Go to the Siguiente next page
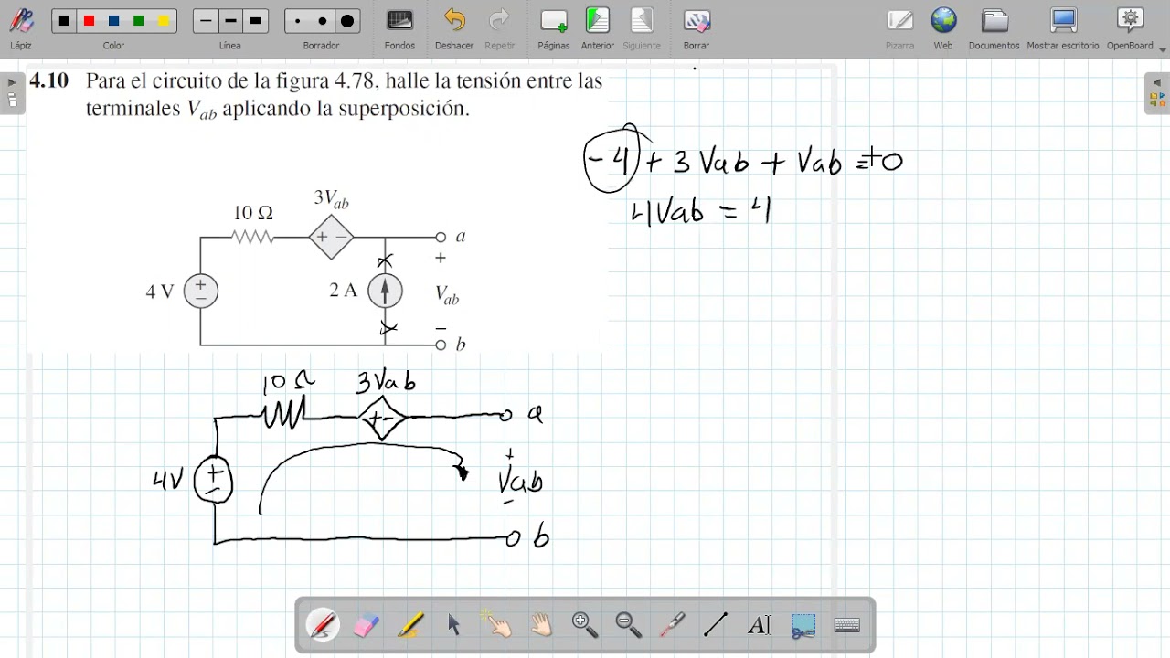 click(x=642, y=27)
